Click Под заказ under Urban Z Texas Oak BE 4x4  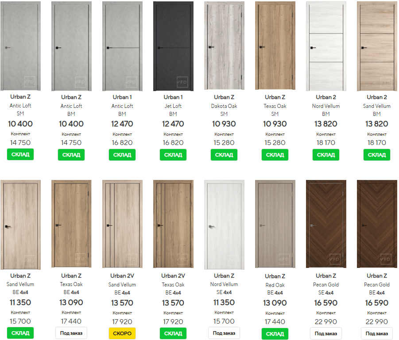coord(71,333)
